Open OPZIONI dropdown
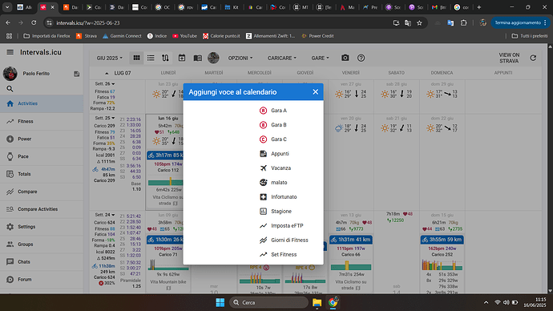Viewport: 553px width, 311px height. pyautogui.click(x=240, y=59)
